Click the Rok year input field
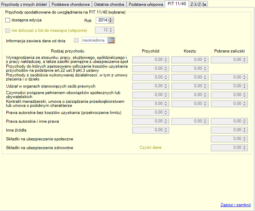This screenshot has width=255, height=211. coord(102,20)
